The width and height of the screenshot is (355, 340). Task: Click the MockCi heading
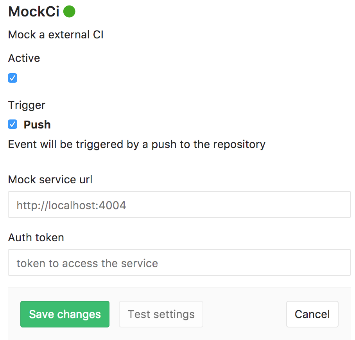pyautogui.click(x=34, y=12)
